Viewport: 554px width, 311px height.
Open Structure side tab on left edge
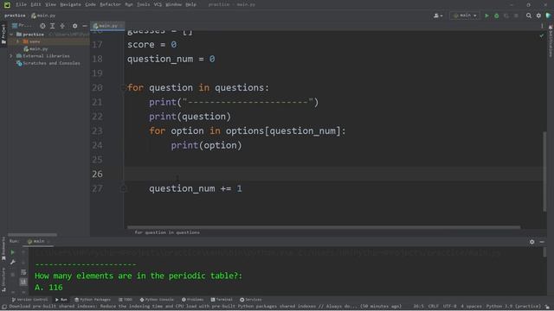[3, 280]
